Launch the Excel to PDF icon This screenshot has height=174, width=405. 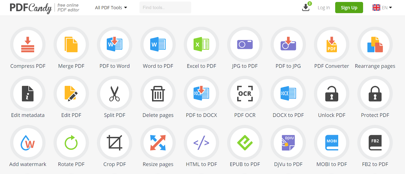201,44
